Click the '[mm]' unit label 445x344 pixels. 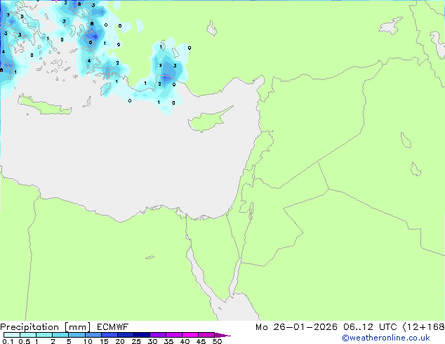pos(77,327)
